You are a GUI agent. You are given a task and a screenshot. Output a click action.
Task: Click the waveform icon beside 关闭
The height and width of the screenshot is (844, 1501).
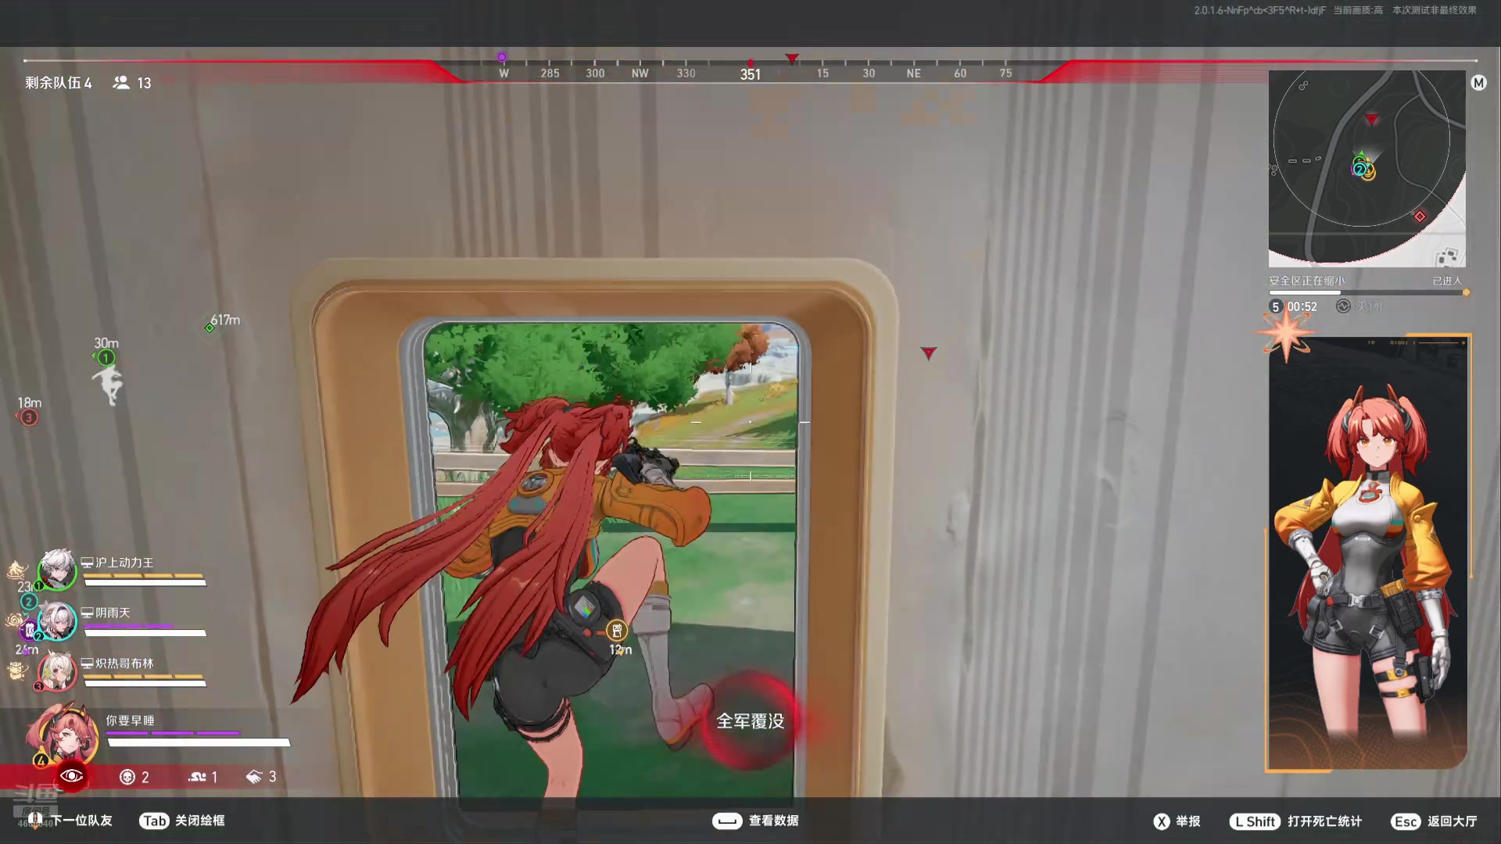point(1343,306)
